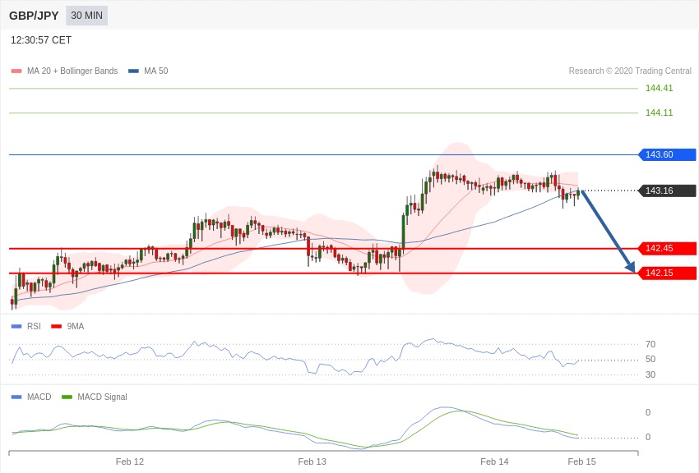Click the RSI 50 axis value
Image resolution: width=699 pixels, height=473 pixels.
tap(650, 359)
